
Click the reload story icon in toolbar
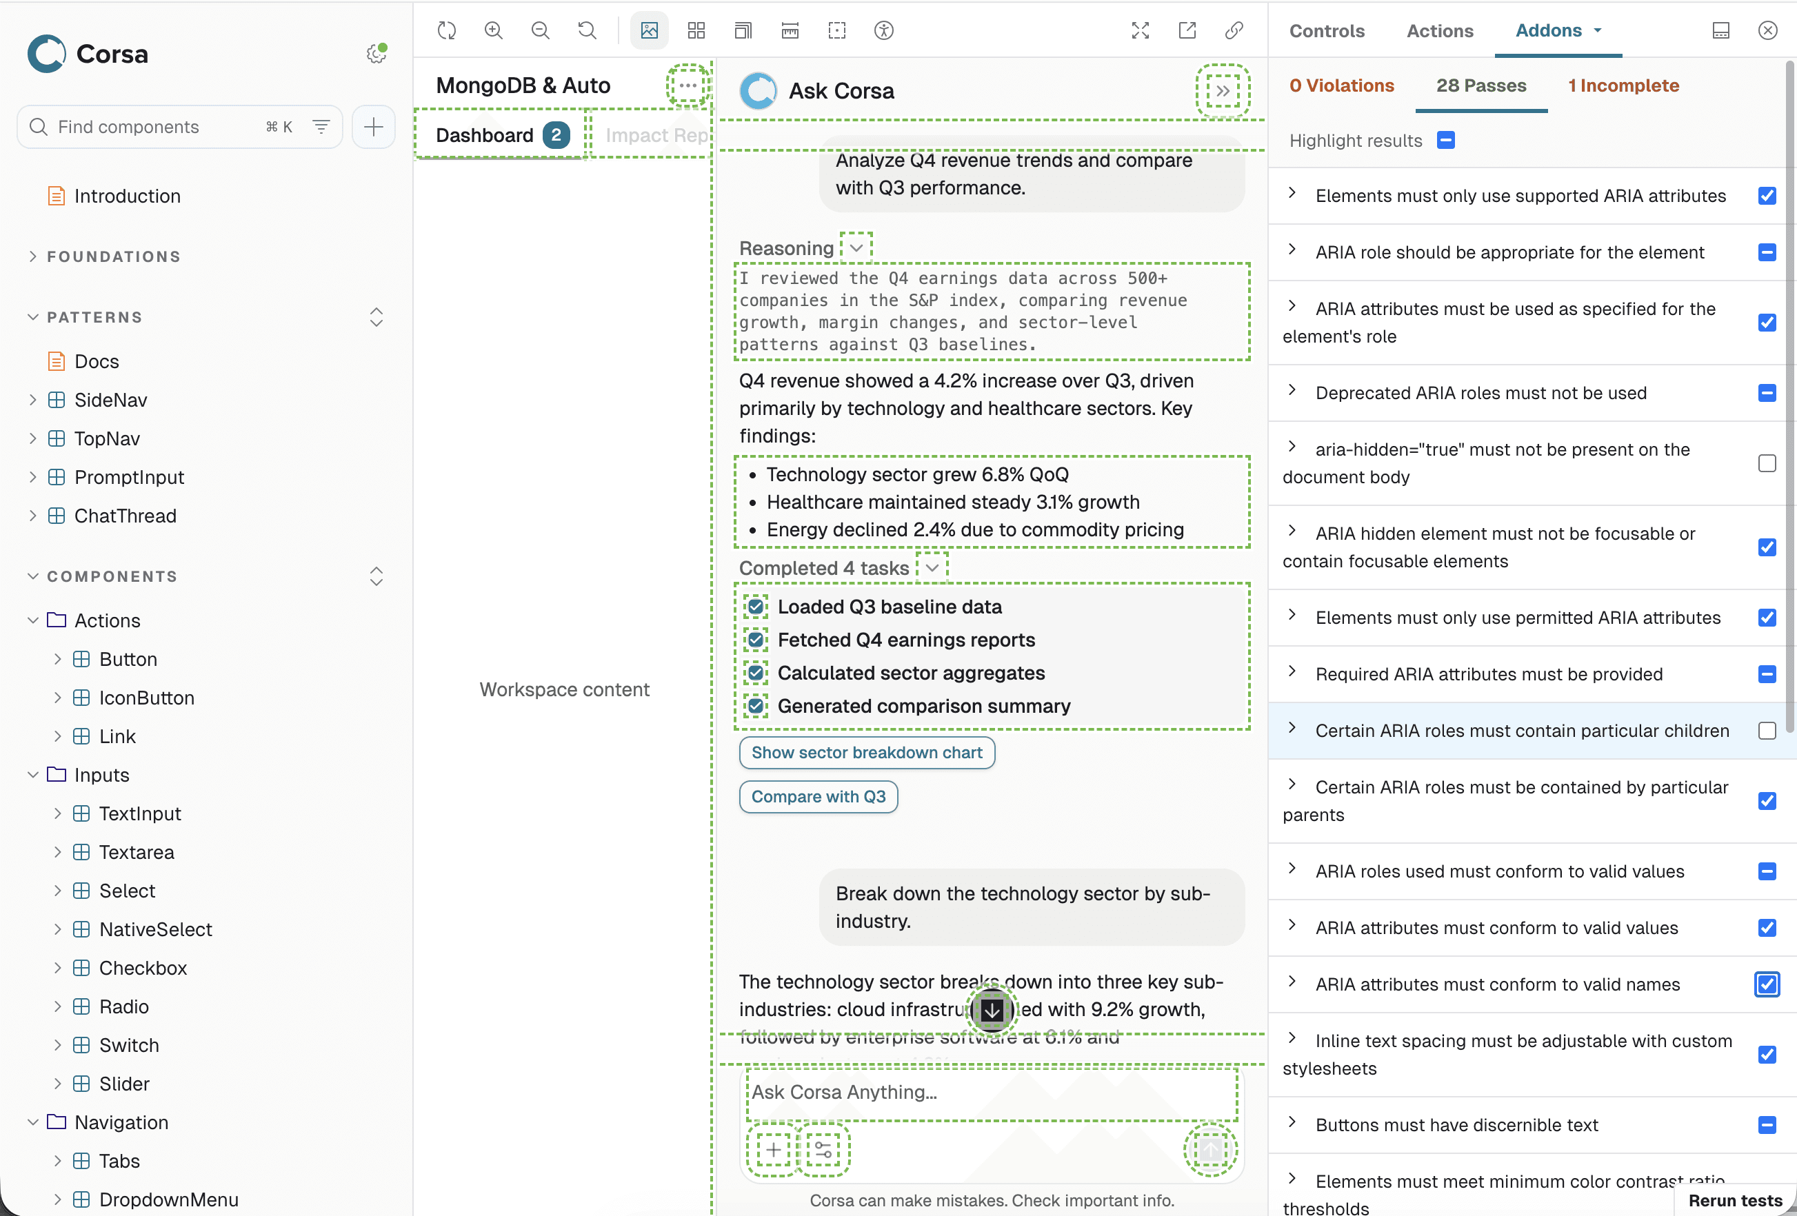click(x=447, y=30)
